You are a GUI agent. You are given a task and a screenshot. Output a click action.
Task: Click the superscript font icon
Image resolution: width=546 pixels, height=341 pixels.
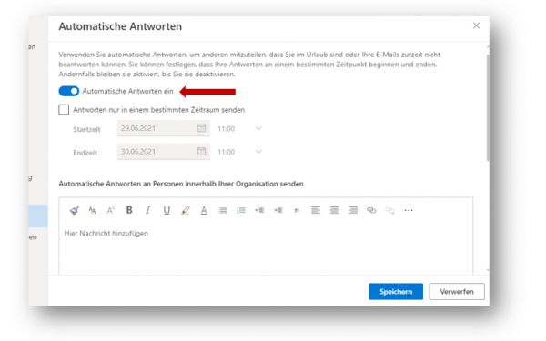click(111, 210)
